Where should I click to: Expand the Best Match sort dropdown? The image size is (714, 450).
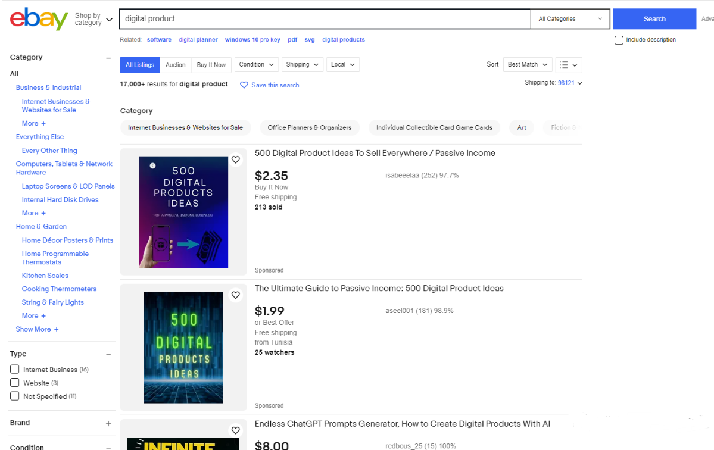pos(527,65)
